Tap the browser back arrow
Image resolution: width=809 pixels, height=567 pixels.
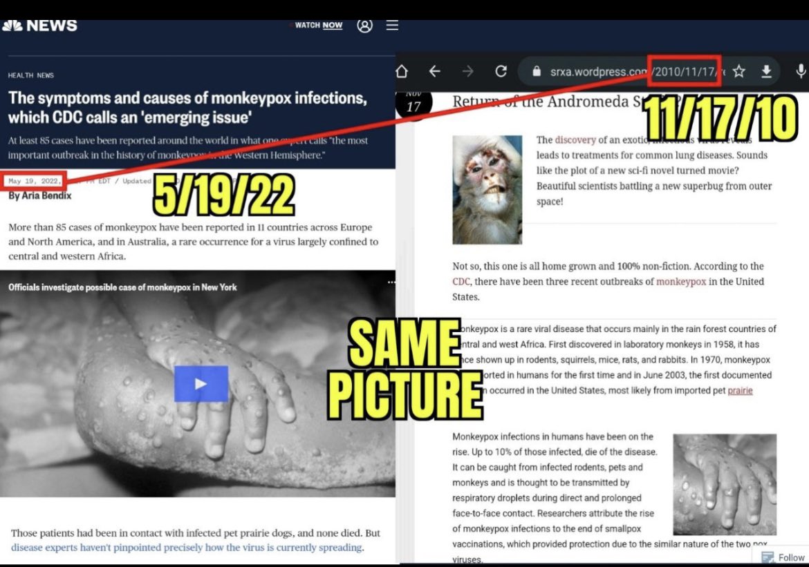[435, 71]
